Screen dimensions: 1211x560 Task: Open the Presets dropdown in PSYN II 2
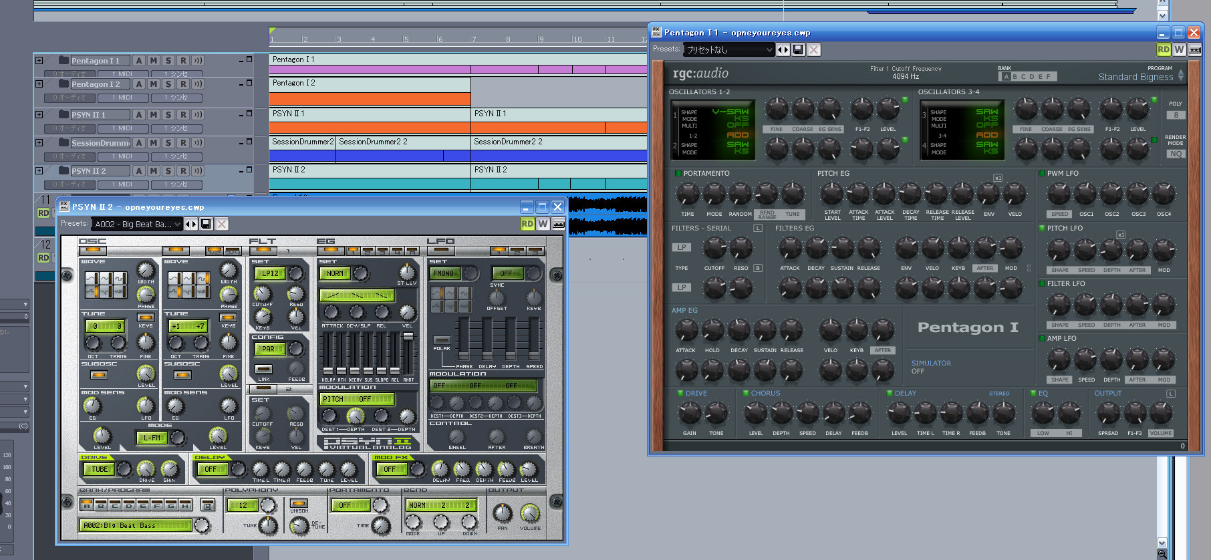pyautogui.click(x=137, y=224)
